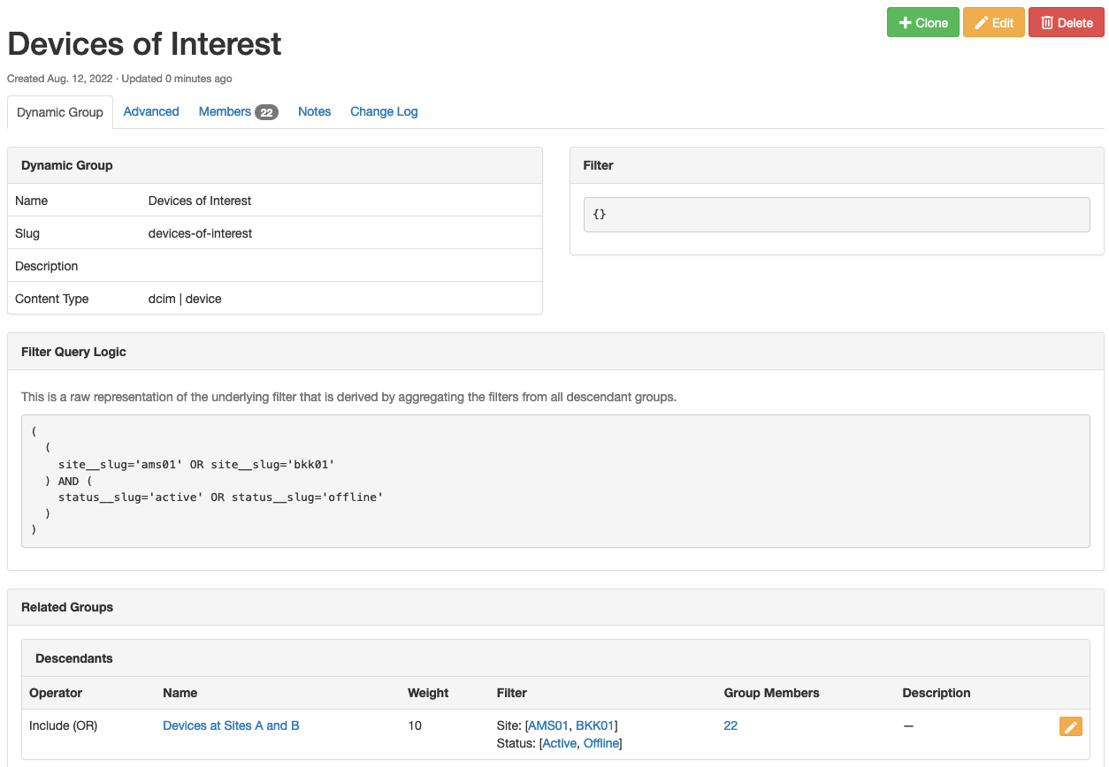The width and height of the screenshot is (1109, 767).
Task: Click the devices-of-interest slug value
Action: (x=200, y=233)
